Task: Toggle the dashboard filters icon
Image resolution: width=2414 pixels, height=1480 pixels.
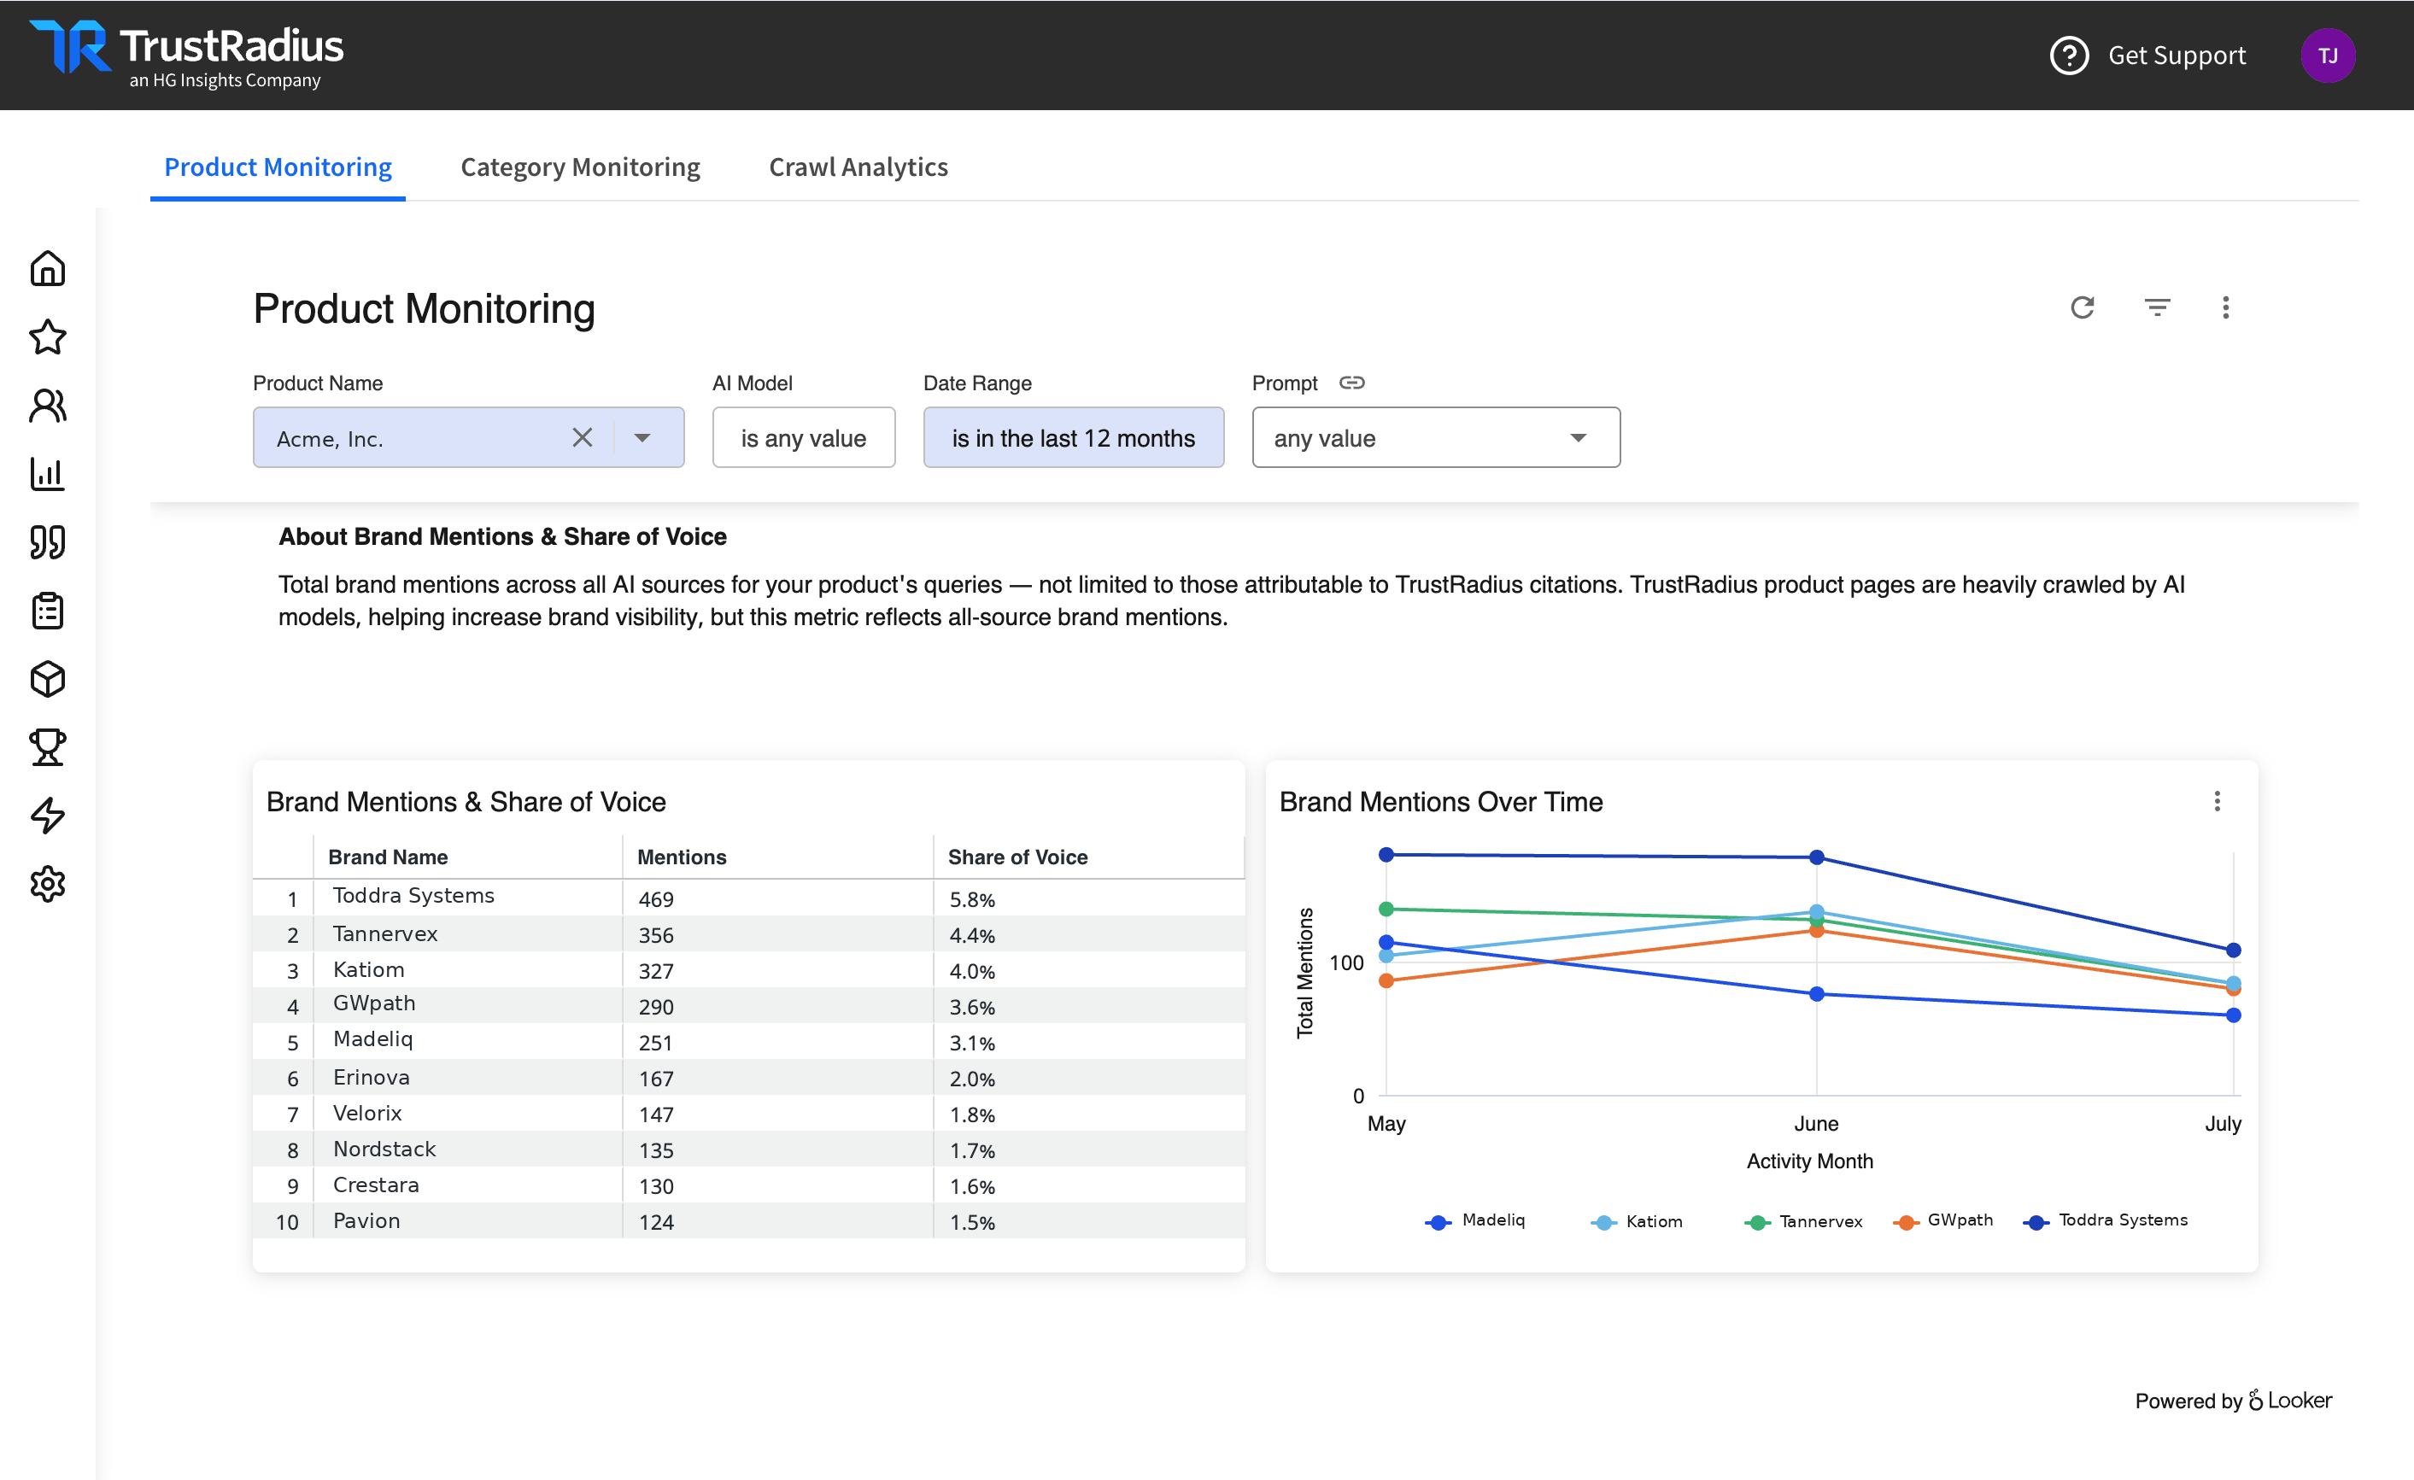Action: pyautogui.click(x=2156, y=307)
